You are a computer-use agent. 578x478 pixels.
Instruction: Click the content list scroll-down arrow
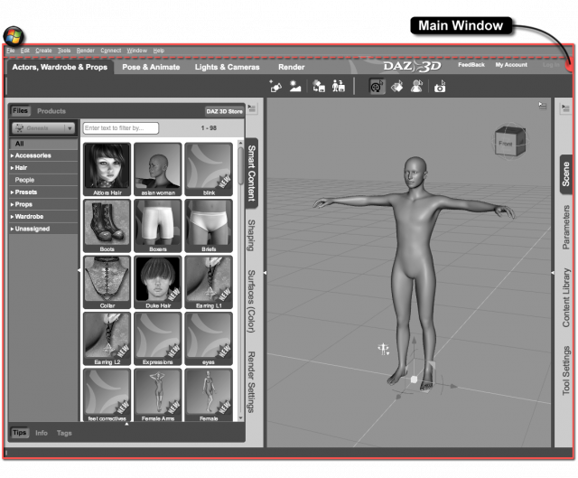[241, 417]
